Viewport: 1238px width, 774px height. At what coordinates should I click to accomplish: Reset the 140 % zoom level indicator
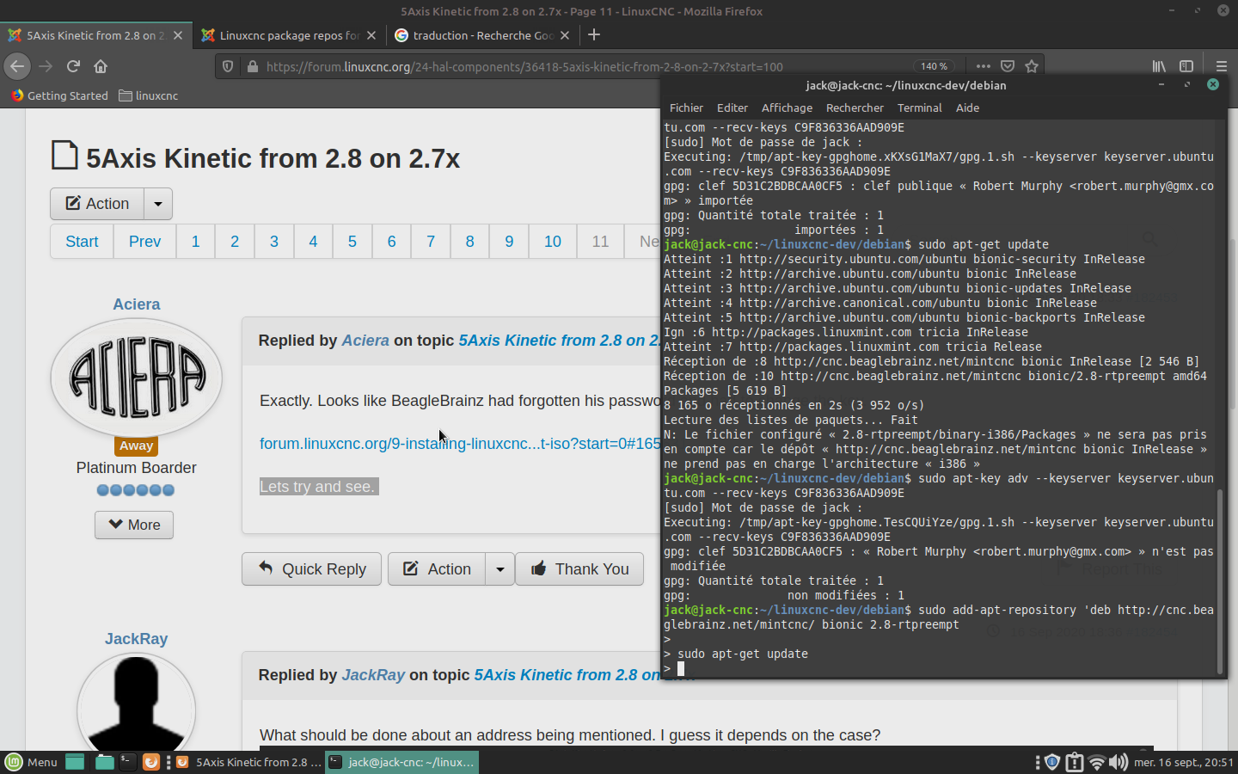point(935,66)
